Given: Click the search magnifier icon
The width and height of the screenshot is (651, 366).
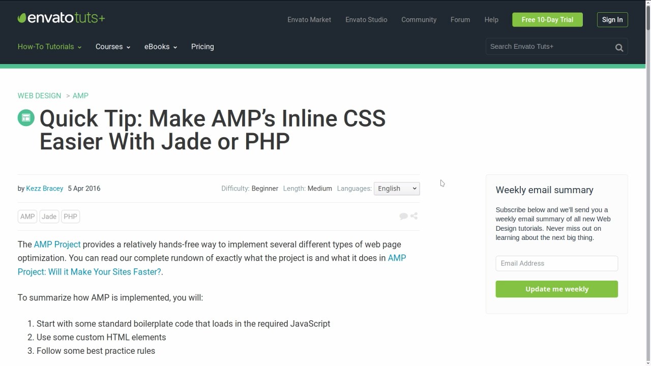Looking at the screenshot, I should 619,47.
